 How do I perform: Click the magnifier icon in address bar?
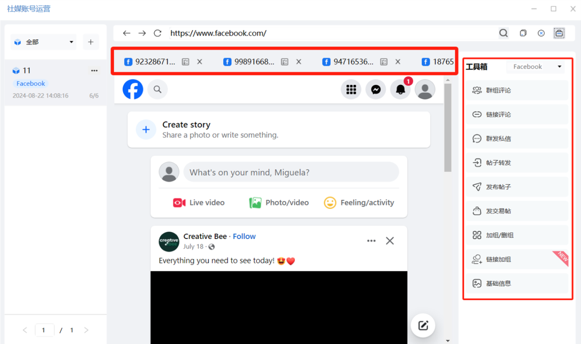[x=503, y=33]
